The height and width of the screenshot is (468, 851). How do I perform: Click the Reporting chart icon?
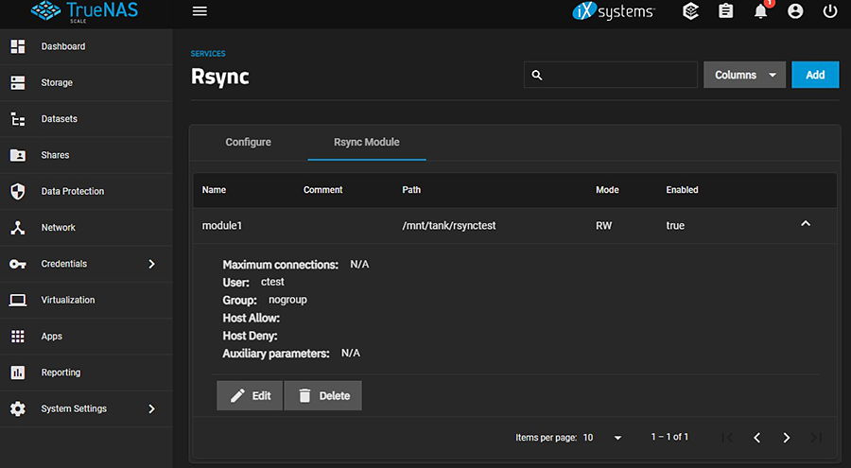click(x=18, y=373)
